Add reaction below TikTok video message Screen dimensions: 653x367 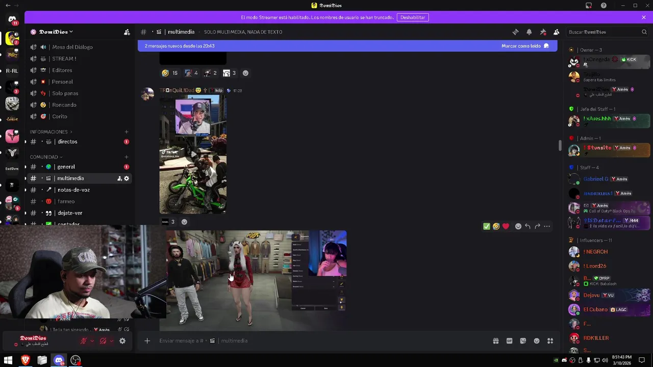coord(184,222)
